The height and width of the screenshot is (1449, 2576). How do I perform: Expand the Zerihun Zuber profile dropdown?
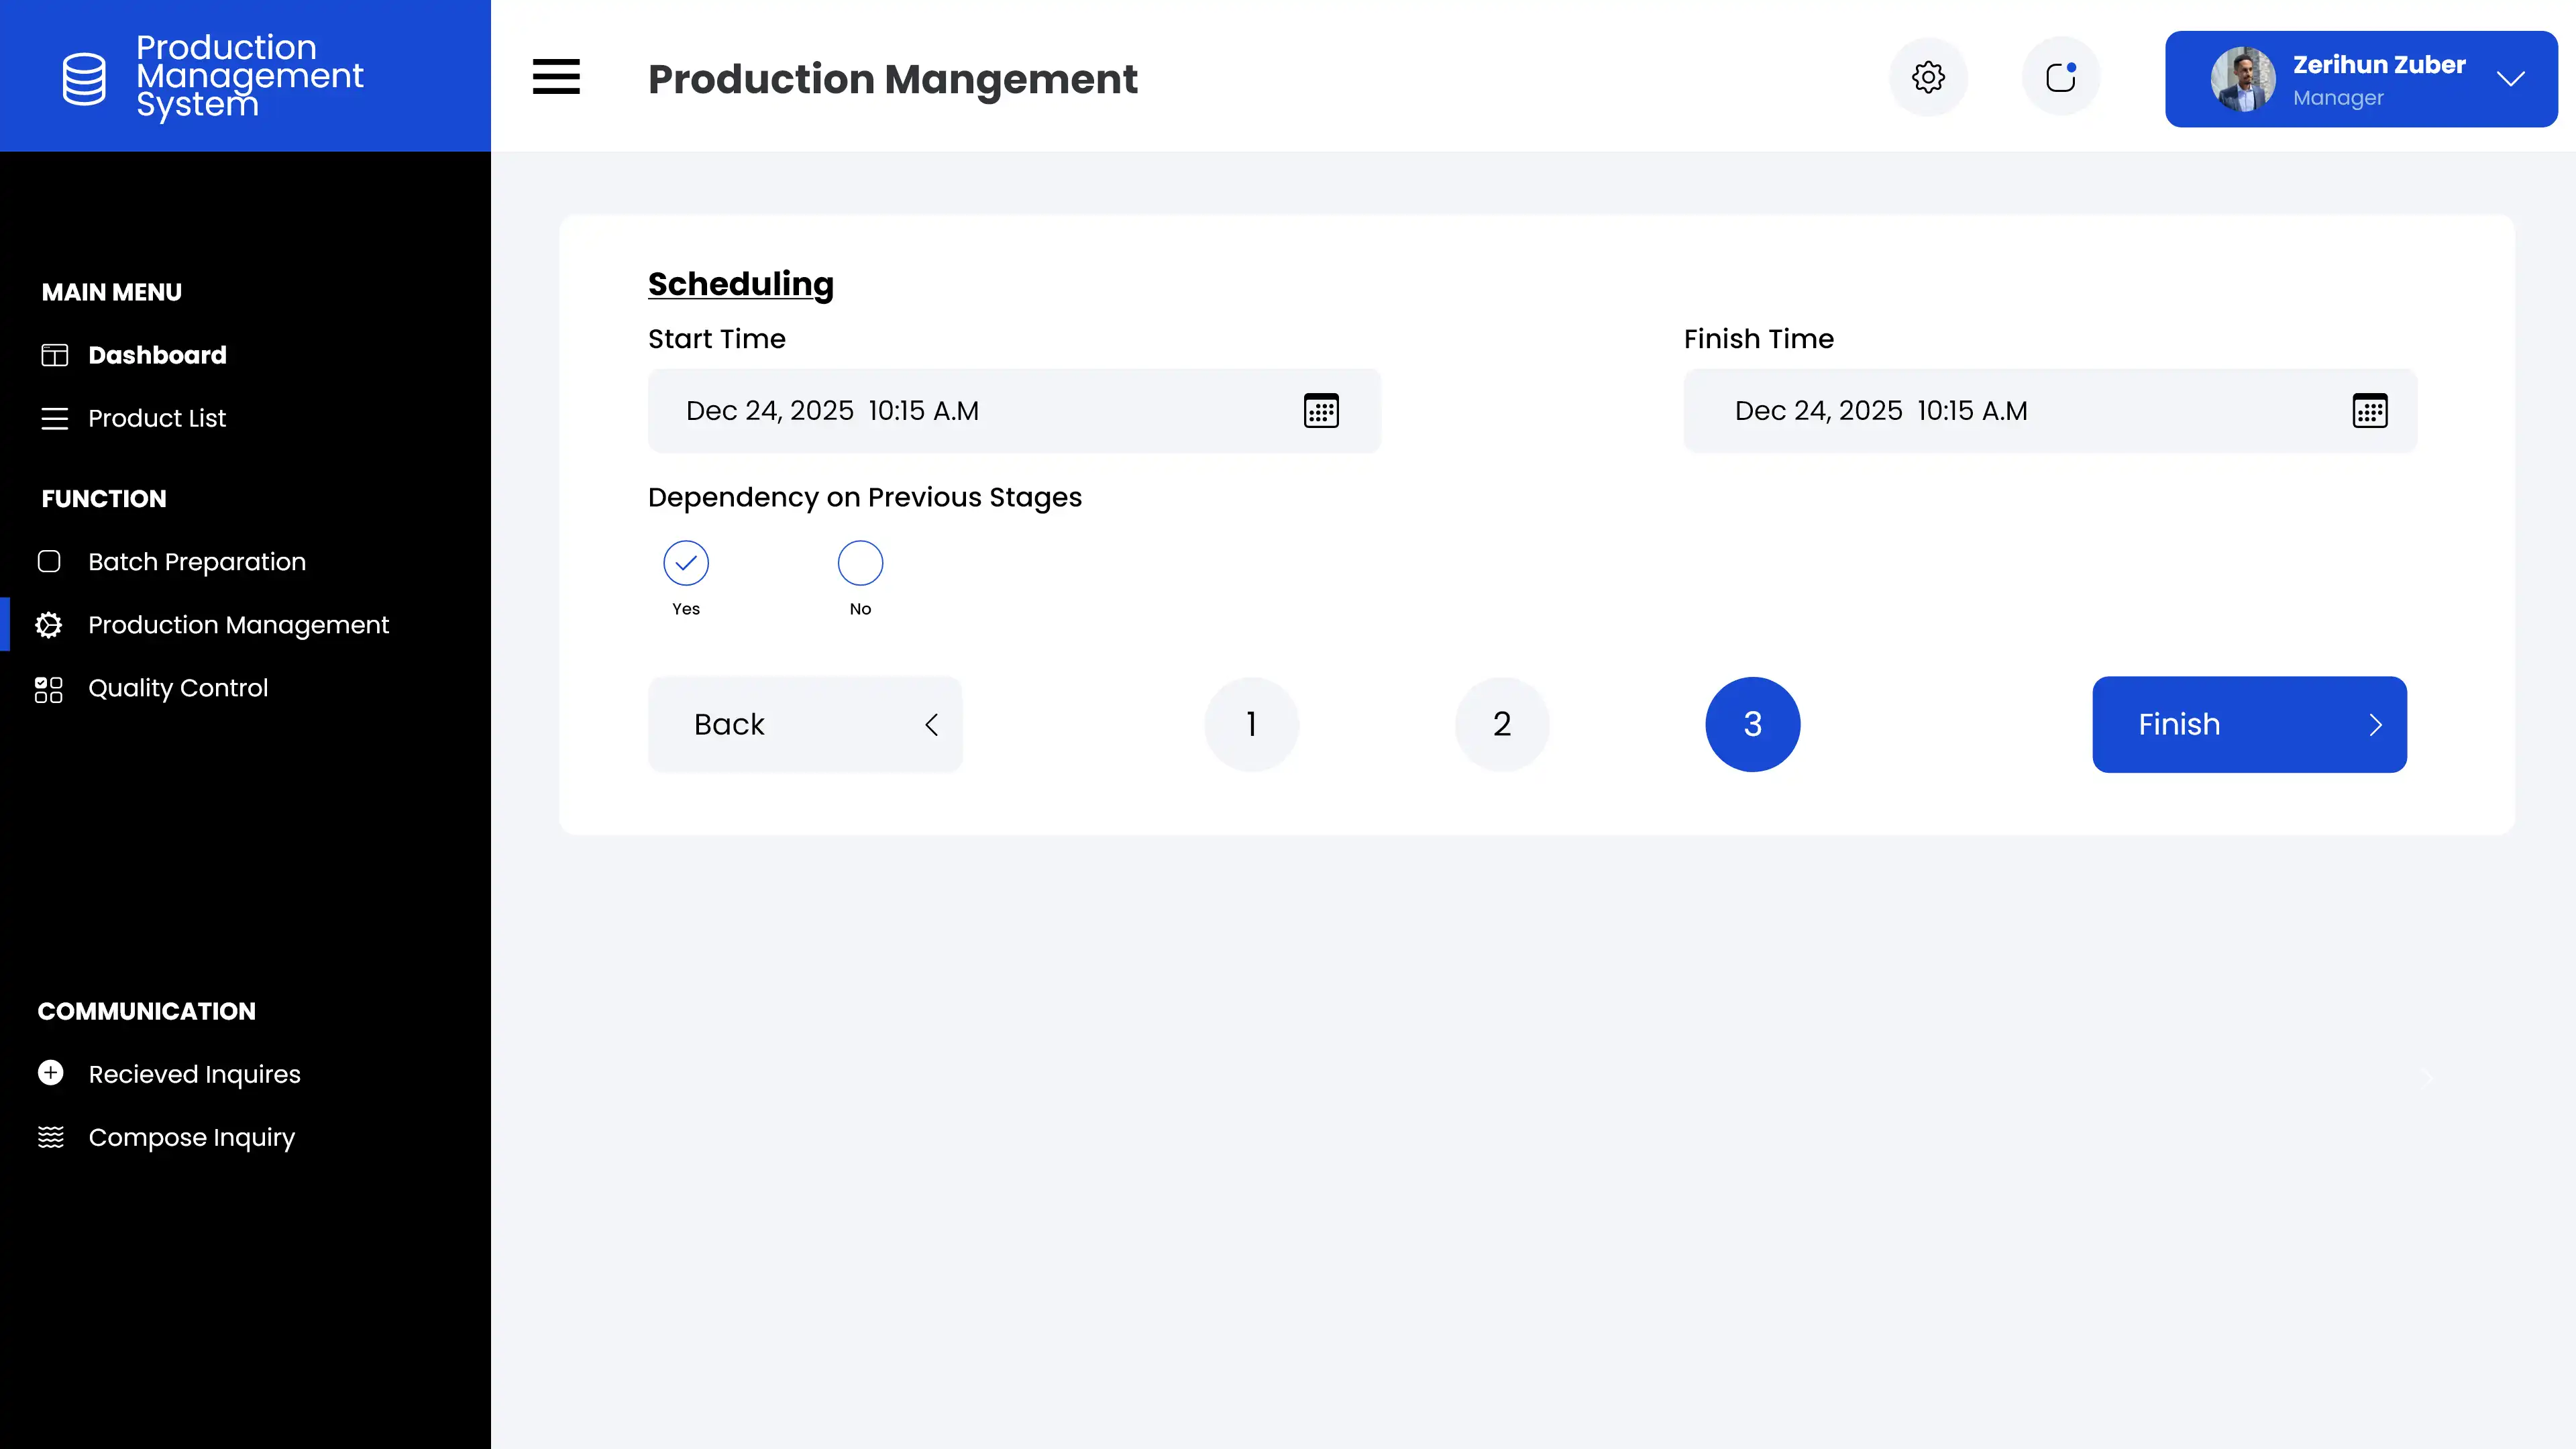click(2510, 79)
